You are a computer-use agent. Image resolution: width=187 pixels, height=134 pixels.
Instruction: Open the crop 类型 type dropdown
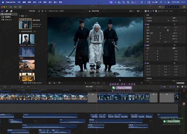(174, 48)
